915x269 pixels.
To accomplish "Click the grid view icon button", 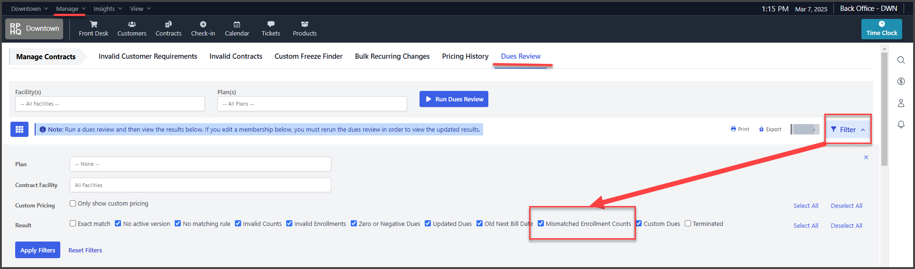I will [x=19, y=129].
